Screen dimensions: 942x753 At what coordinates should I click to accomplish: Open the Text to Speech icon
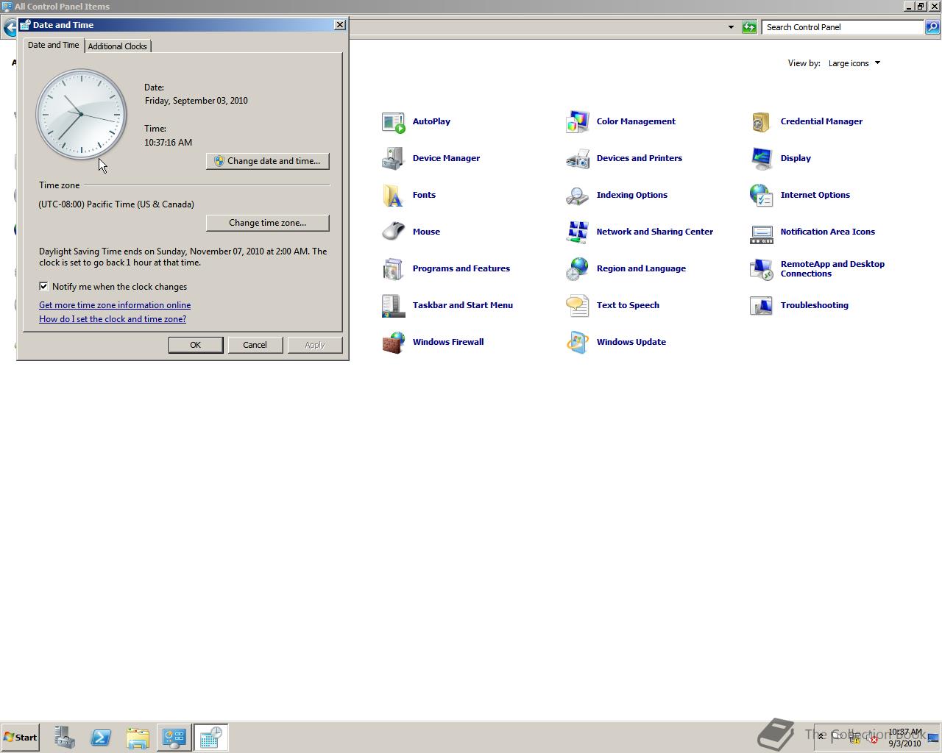(578, 306)
